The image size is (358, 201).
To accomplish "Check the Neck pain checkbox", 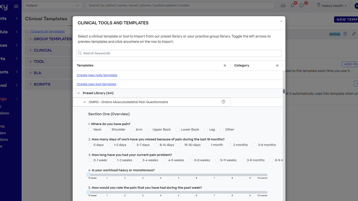I will pyautogui.click(x=90, y=130).
